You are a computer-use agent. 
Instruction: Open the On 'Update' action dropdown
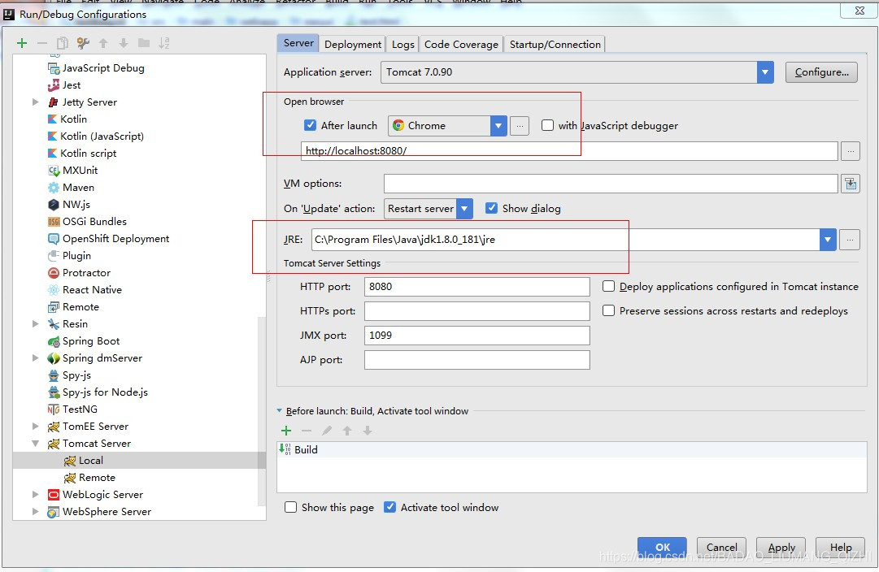point(464,209)
